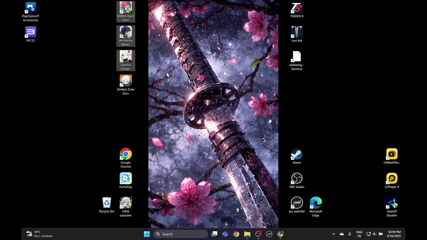The height and width of the screenshot is (240, 427).
Task: Open File Explorer from taskbar
Action: [247, 234]
